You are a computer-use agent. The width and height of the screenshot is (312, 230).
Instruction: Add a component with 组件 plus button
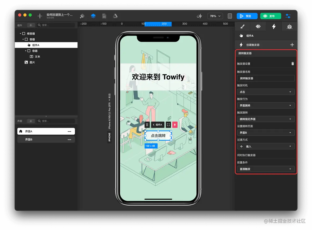click(x=31, y=25)
